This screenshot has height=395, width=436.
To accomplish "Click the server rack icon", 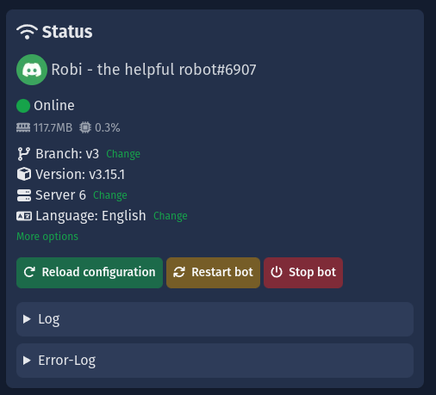I will coord(24,195).
